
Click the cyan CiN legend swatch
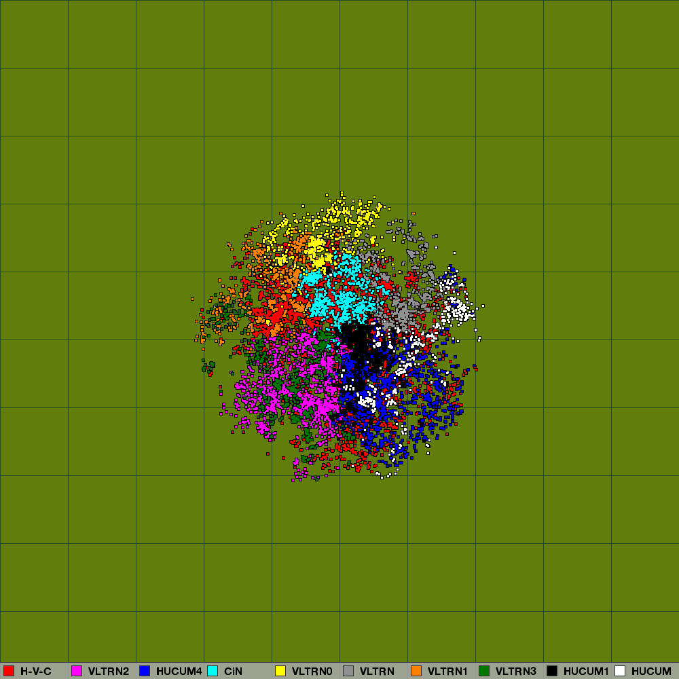[213, 671]
